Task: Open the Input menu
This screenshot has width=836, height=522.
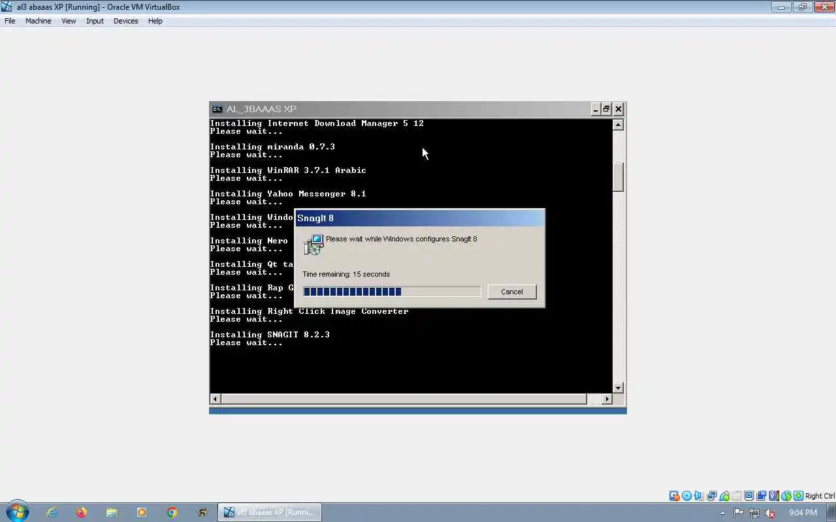Action: pos(95,21)
